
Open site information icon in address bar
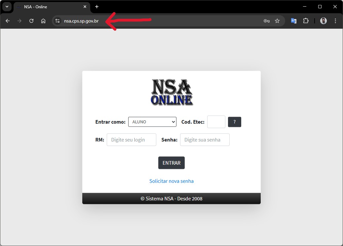[57, 21]
